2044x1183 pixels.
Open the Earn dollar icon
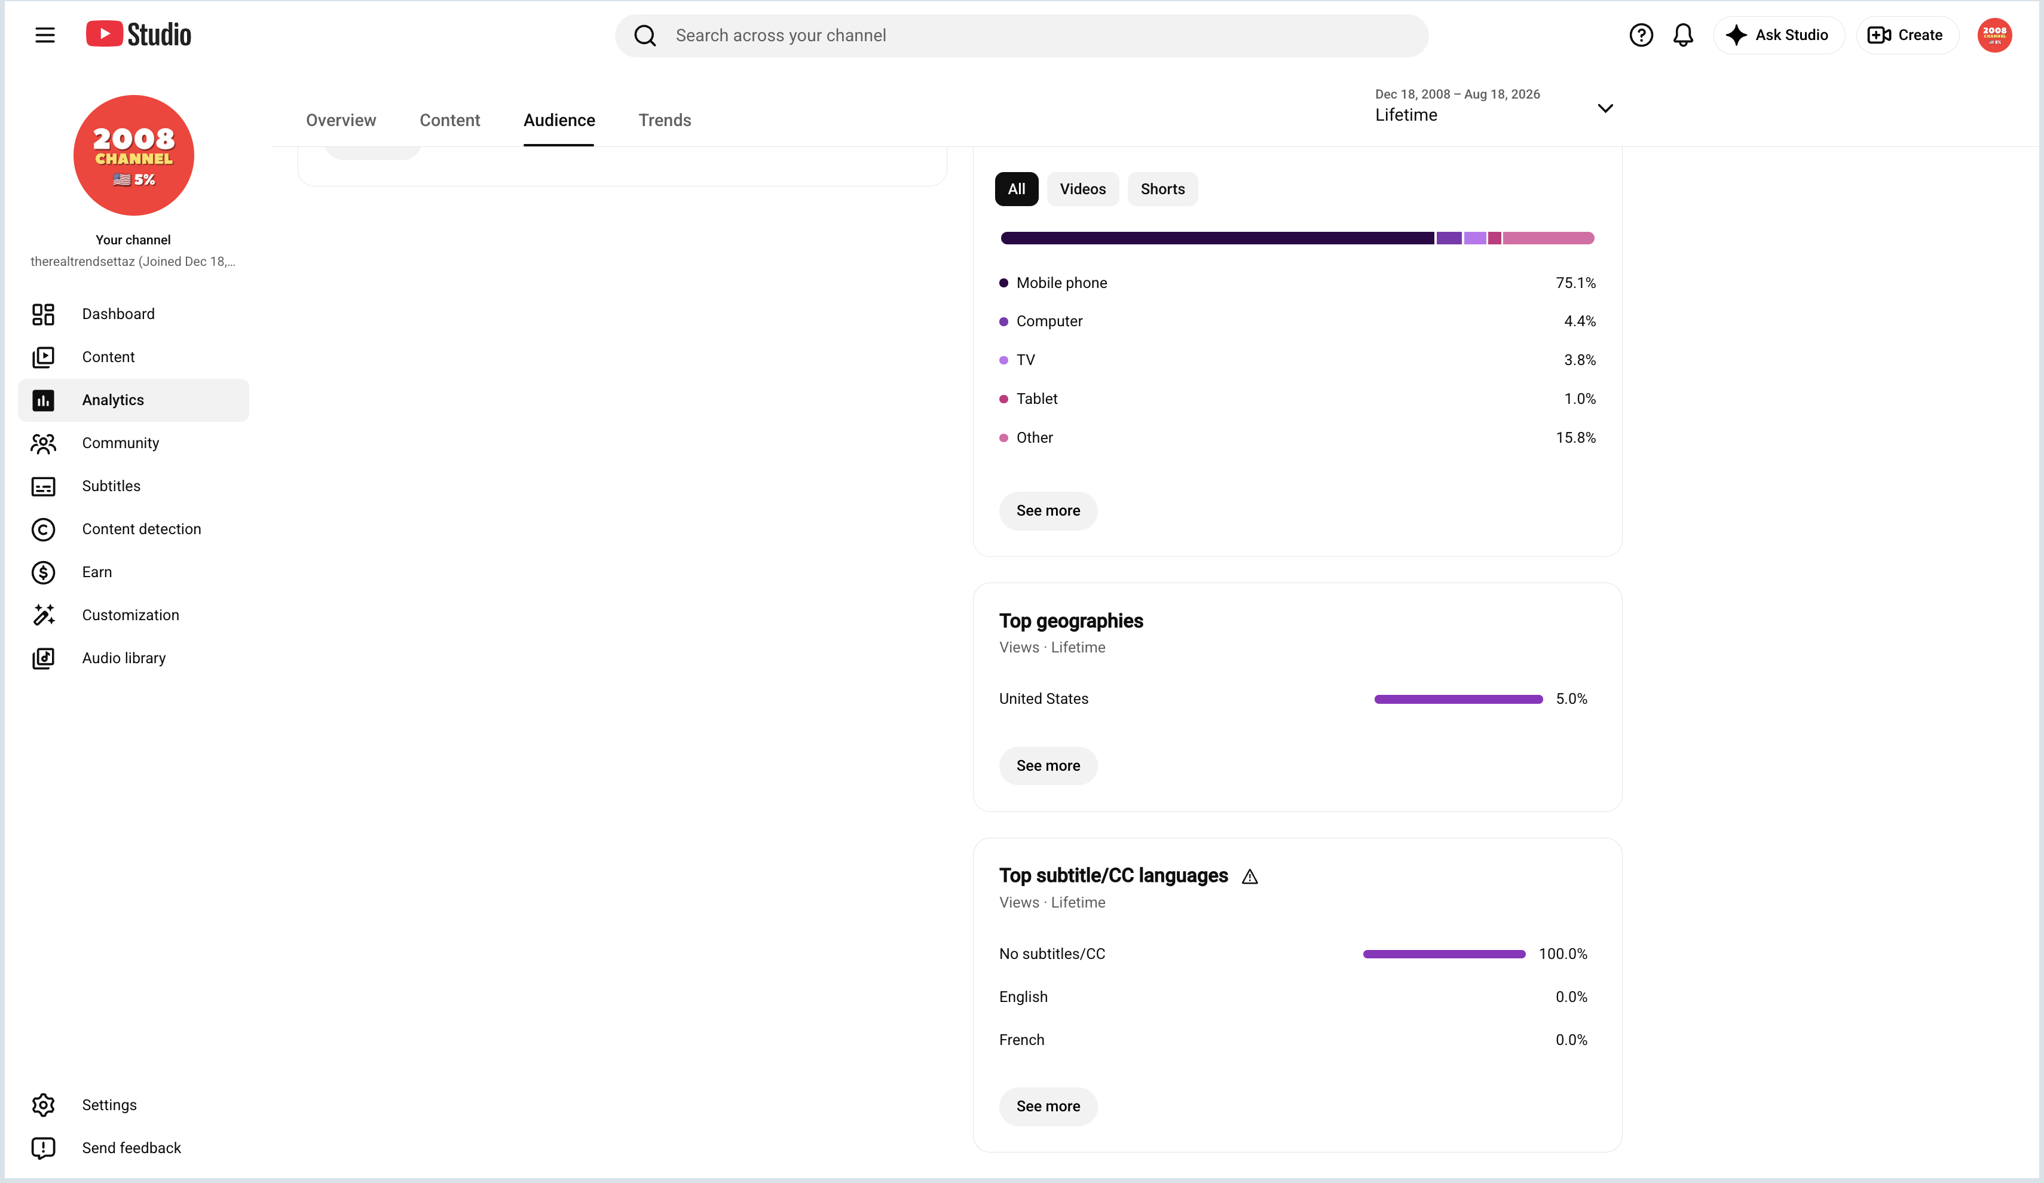tap(43, 572)
